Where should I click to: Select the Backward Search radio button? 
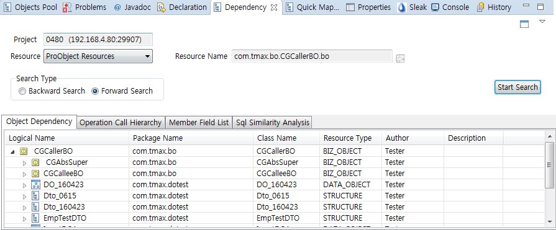(22, 91)
